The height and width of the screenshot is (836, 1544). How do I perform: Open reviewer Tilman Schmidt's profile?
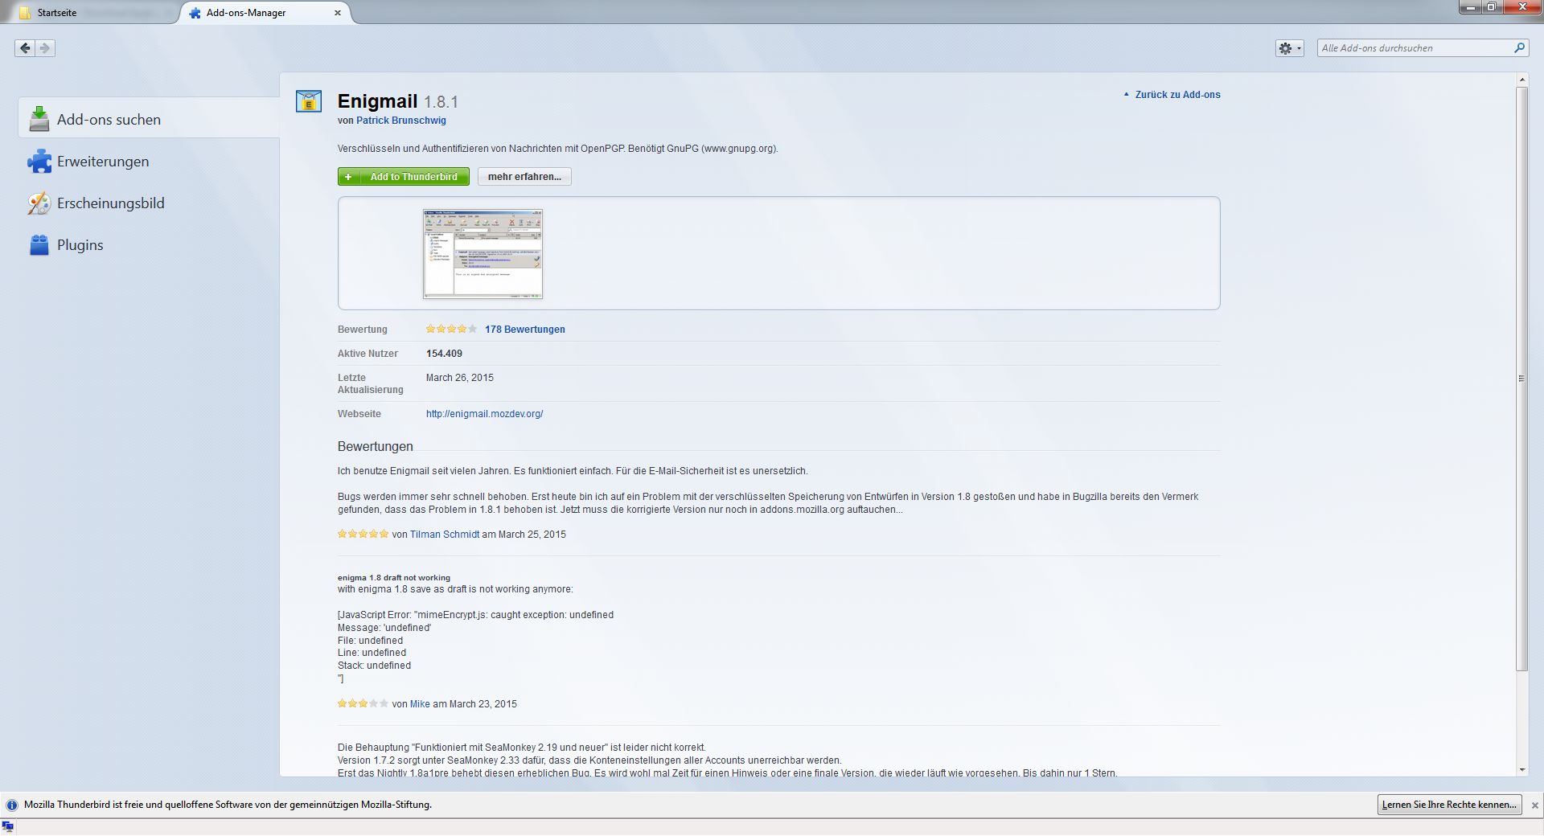click(444, 535)
